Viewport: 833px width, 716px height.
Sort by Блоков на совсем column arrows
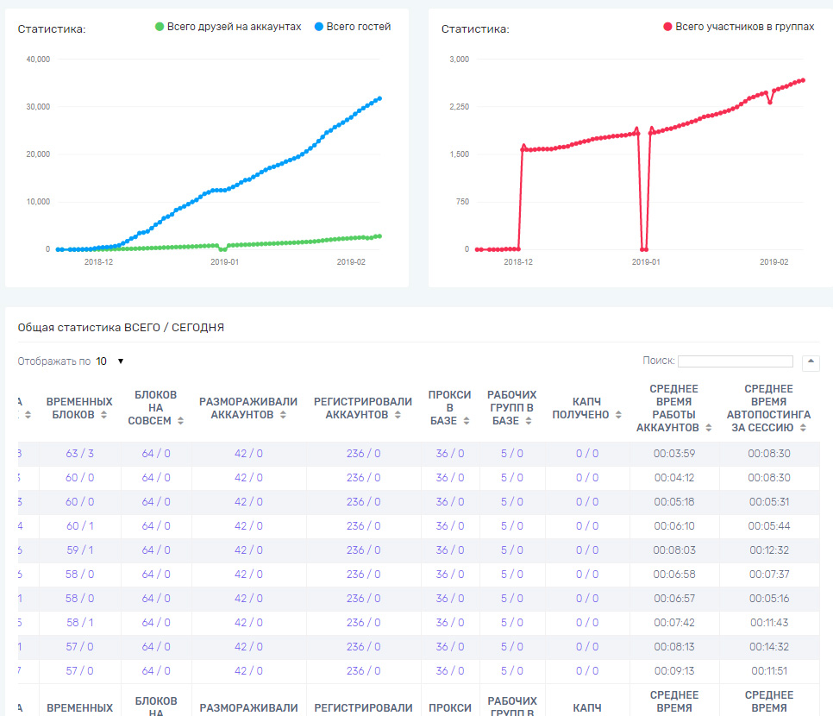[178, 421]
